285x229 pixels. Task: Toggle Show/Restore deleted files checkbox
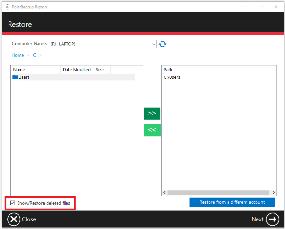[13, 203]
